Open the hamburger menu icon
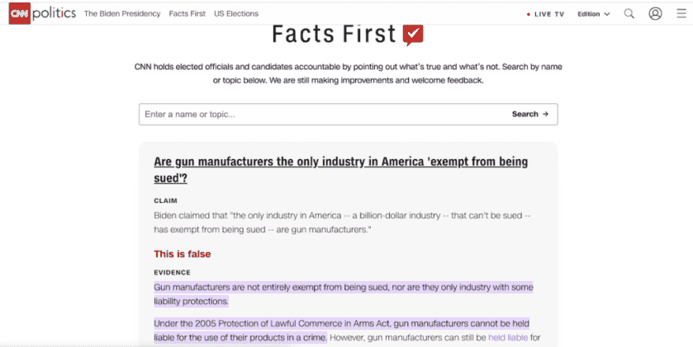Image resolution: width=693 pixels, height=347 pixels. [681, 13]
